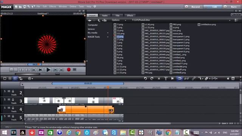Go up one folder level
This screenshot has width=242, height=136.
click(x=99, y=20)
